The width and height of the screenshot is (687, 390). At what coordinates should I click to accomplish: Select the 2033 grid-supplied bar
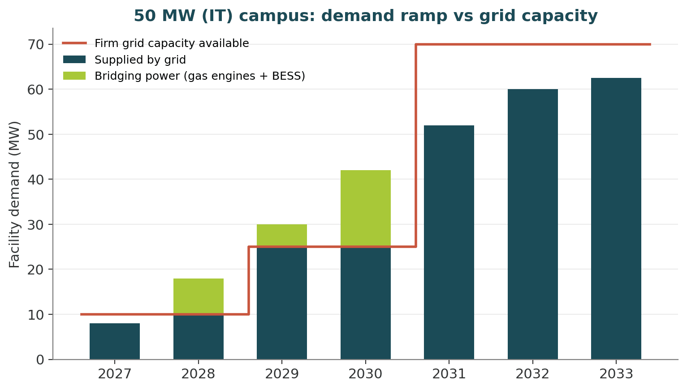[616, 219]
